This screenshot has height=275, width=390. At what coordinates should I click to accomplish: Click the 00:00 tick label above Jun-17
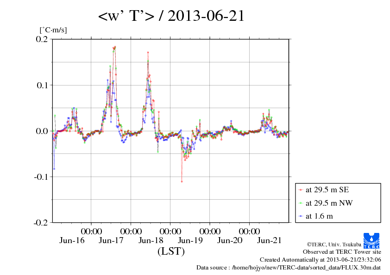[91, 231]
